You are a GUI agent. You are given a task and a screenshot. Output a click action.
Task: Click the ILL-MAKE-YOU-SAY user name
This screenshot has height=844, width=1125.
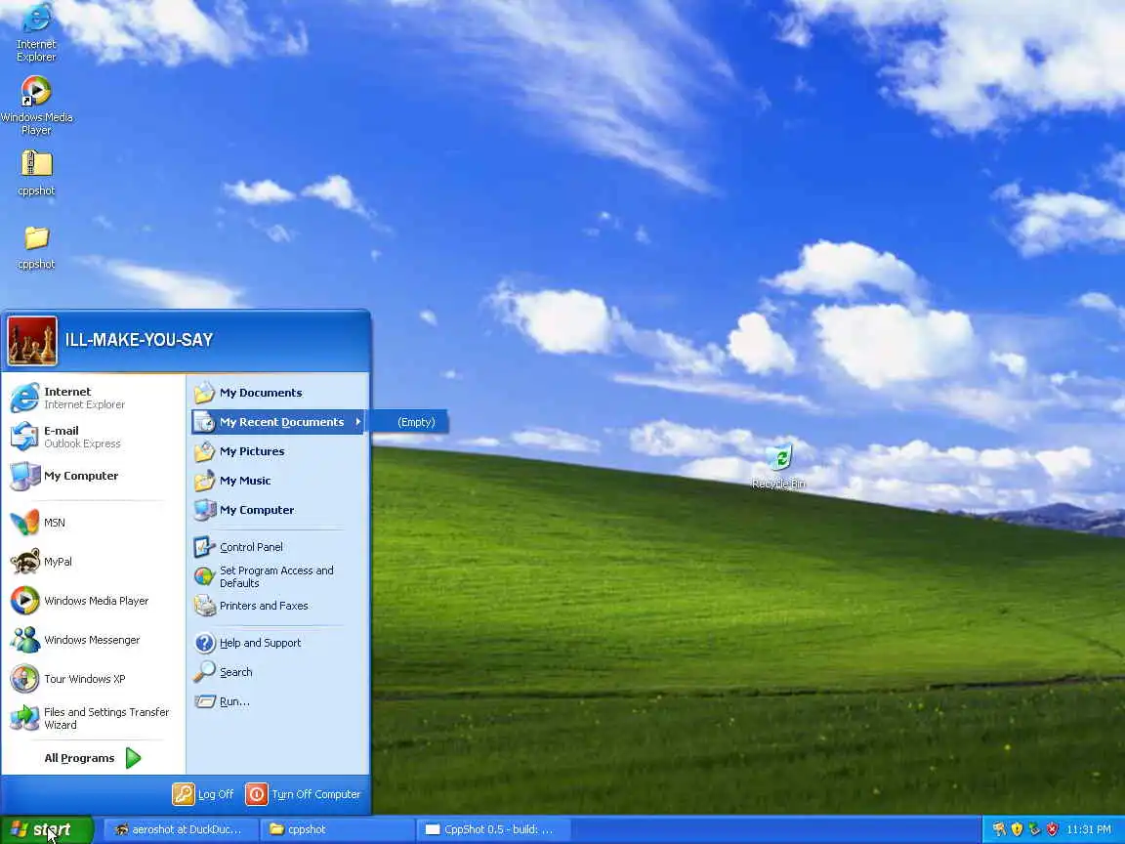tap(140, 340)
